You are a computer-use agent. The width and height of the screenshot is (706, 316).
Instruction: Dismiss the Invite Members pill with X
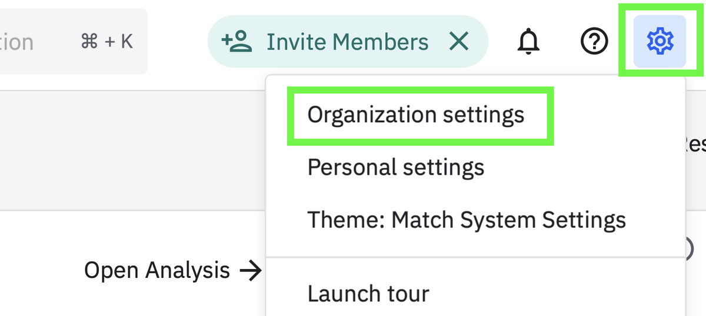coord(459,41)
